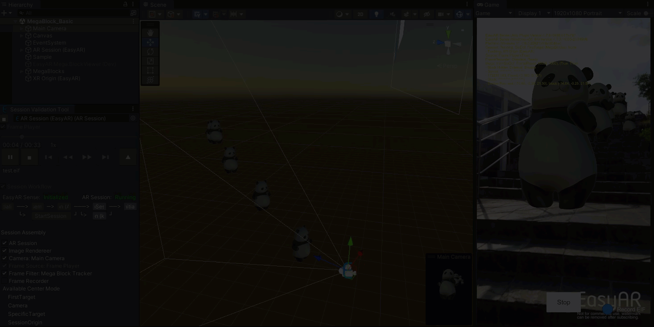The width and height of the screenshot is (654, 327).
Task: Toggle Frame Filter: Mega Block Tracker checkbox
Action: [x=4, y=274]
